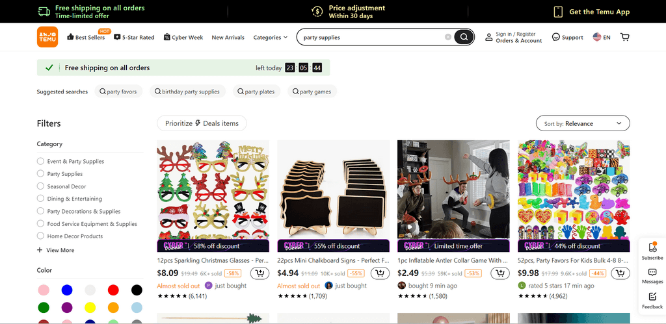Viewport: 666px width, 324px height.
Task: Select the Seasonal Decor category filter
Action: tap(41, 186)
